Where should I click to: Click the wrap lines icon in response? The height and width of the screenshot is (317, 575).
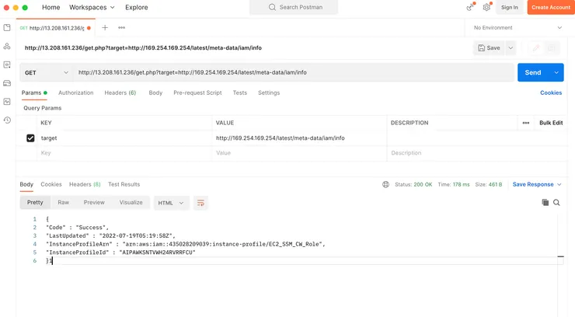[200, 203]
